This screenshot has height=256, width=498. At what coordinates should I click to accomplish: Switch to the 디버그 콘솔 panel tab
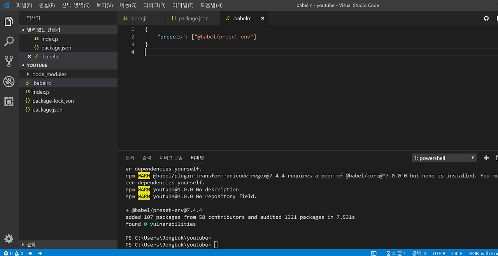tap(171, 158)
